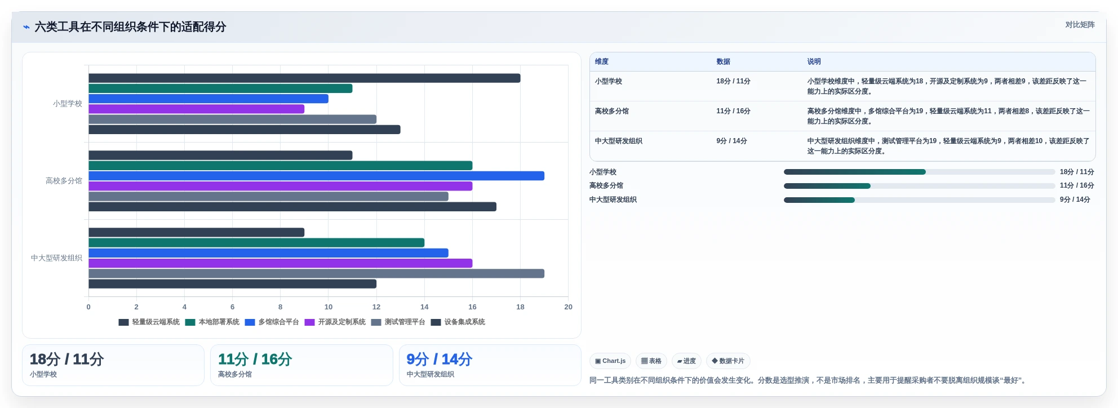Toggle the 本地部署系统 legend swatch
The width and height of the screenshot is (1118, 408).
[x=190, y=322]
